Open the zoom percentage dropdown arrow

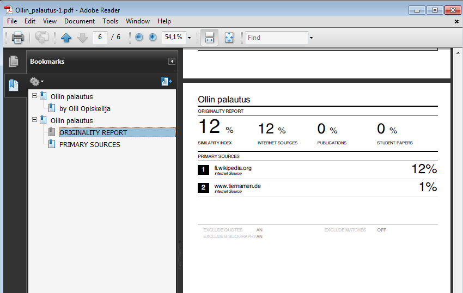tap(189, 38)
